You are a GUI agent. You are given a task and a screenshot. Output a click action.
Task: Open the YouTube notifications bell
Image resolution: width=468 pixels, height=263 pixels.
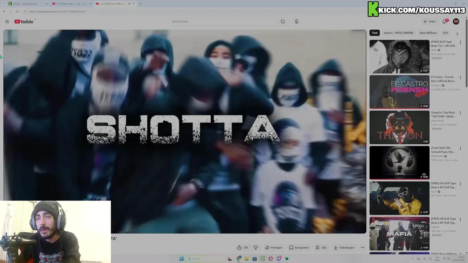pos(445,22)
